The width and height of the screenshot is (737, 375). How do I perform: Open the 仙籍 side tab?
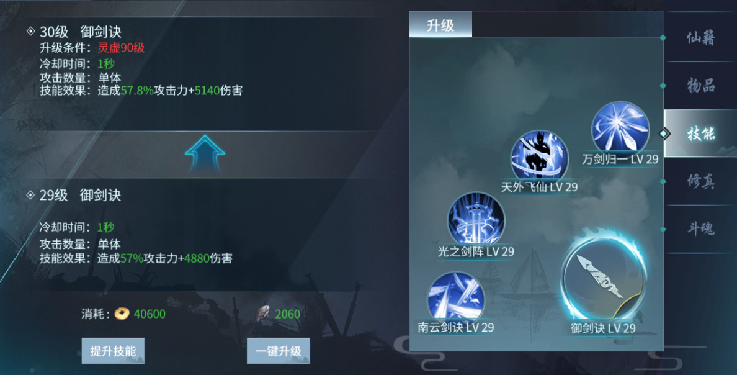(x=700, y=37)
